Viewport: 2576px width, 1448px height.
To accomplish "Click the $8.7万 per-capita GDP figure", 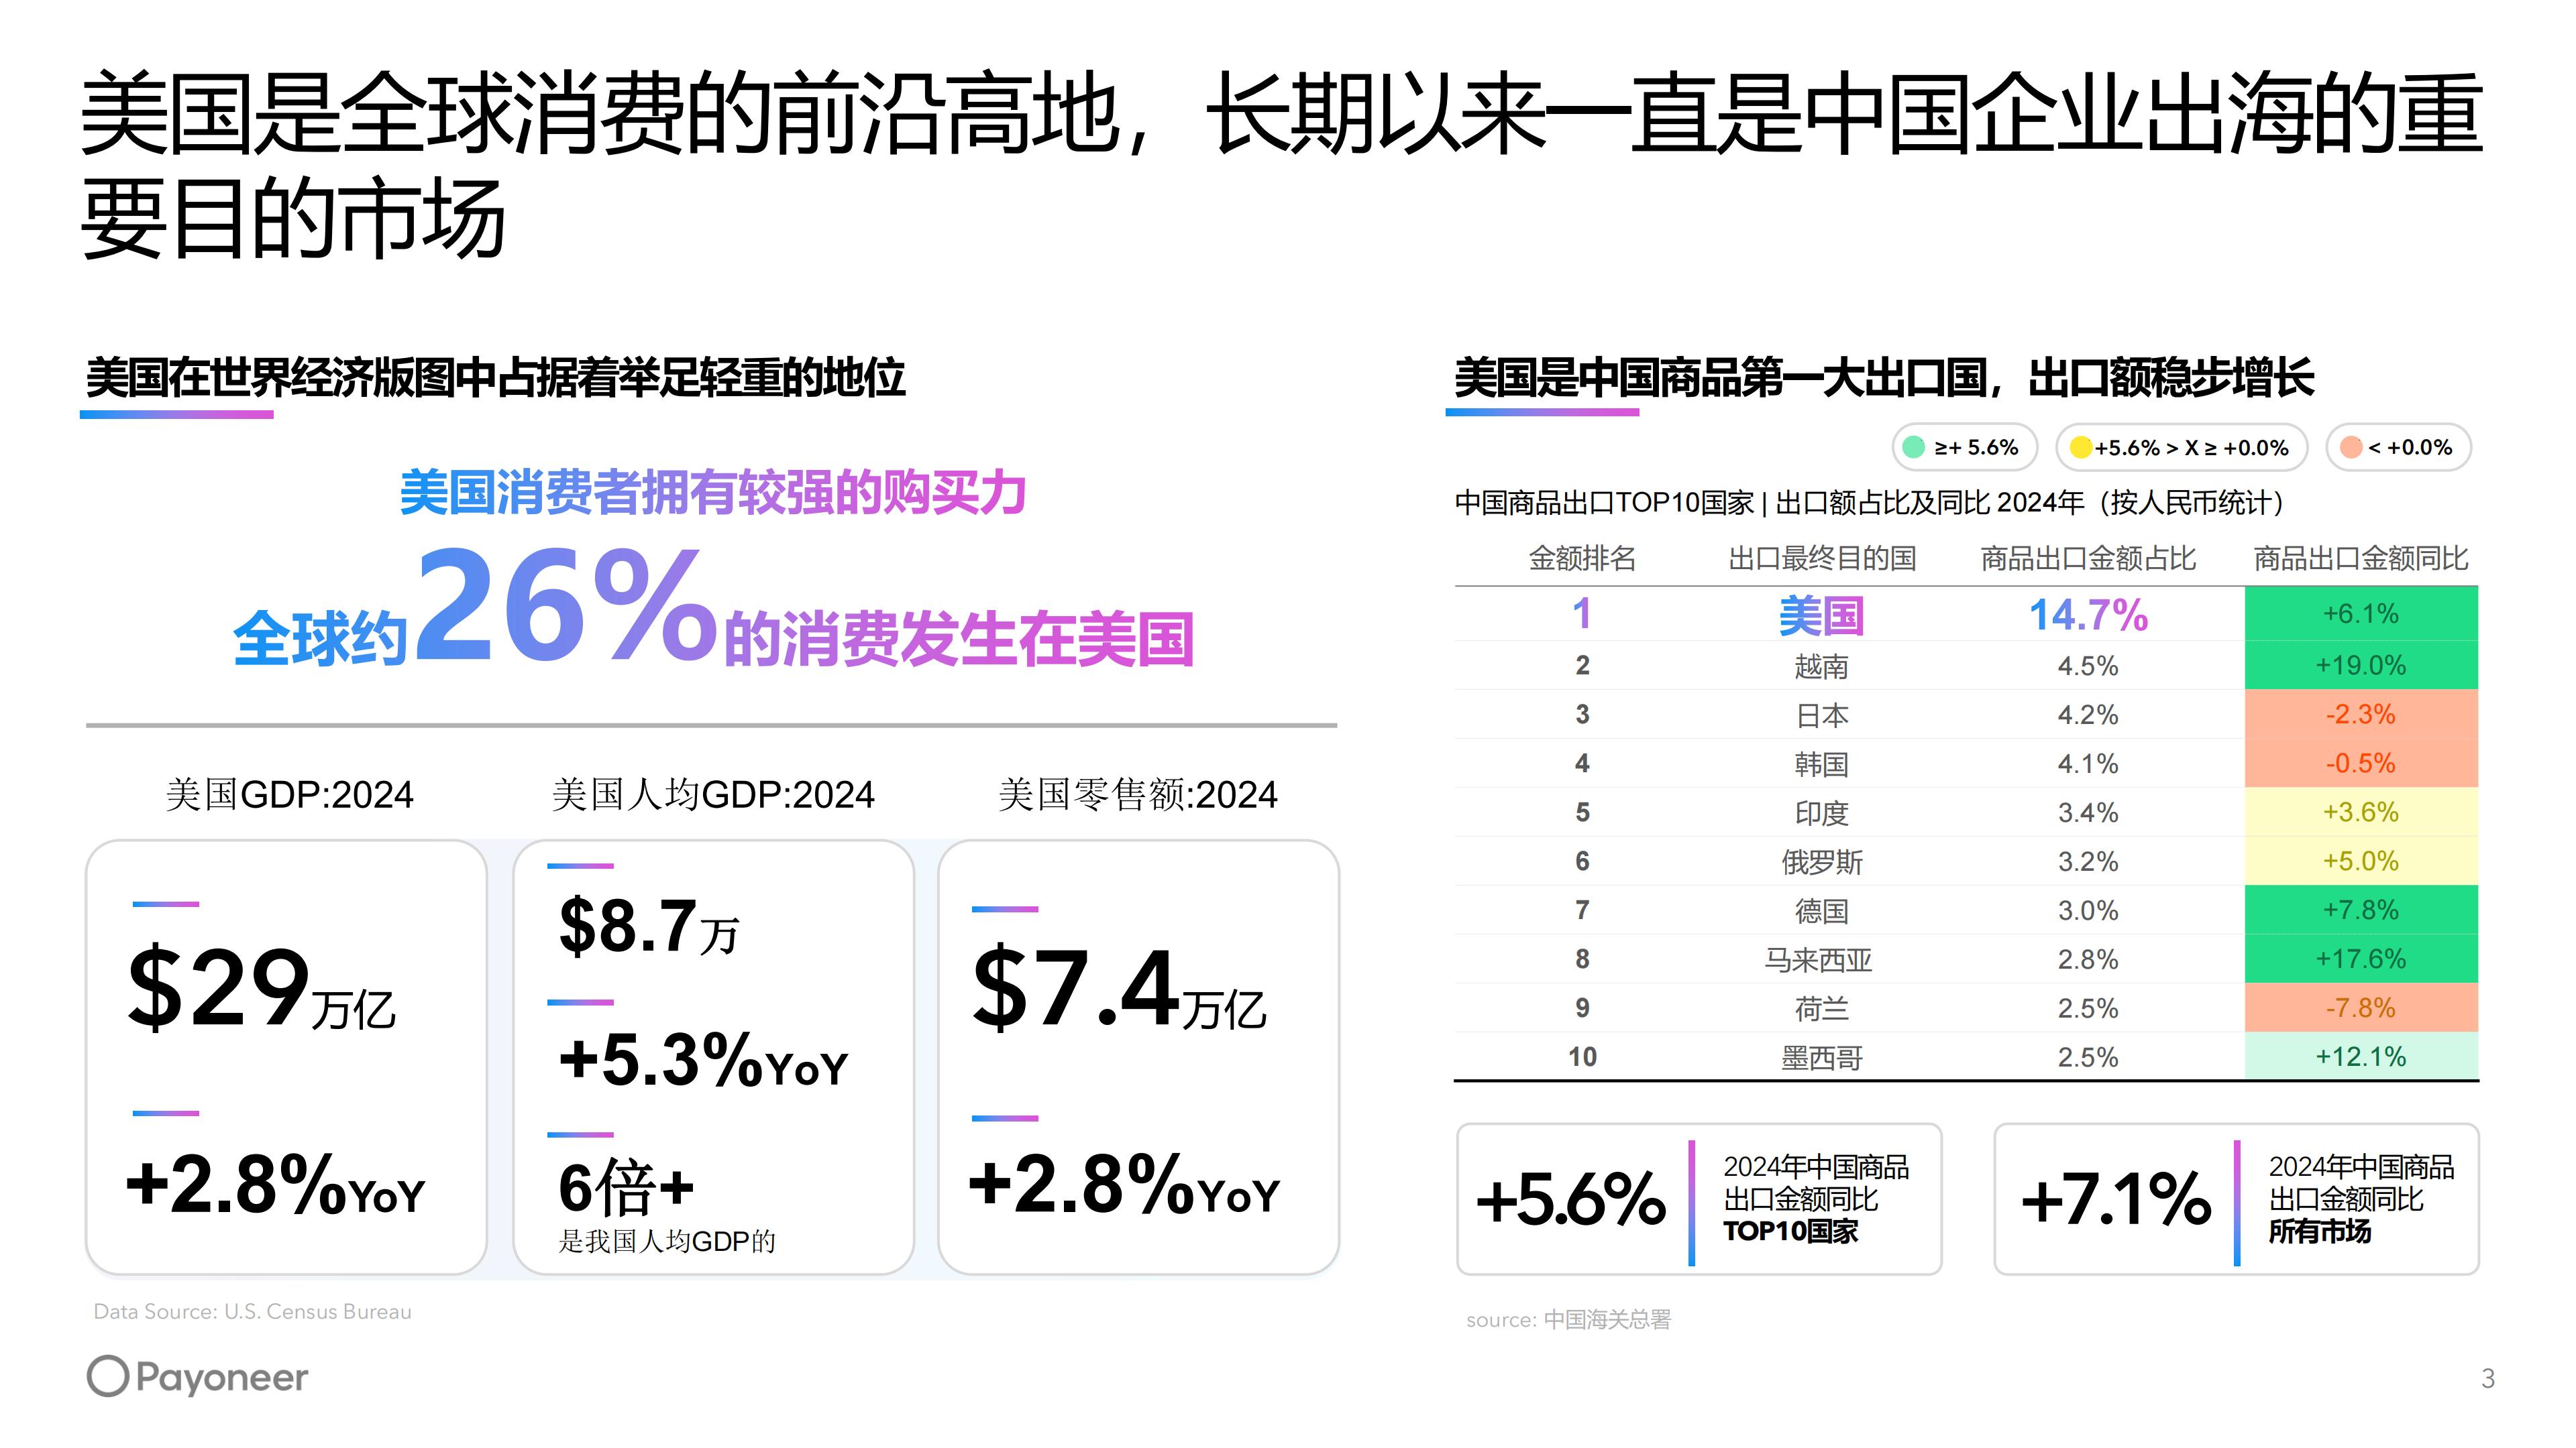I will [648, 926].
